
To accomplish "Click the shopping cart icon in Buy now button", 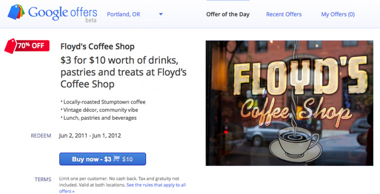I will pyautogui.click(x=116, y=159).
